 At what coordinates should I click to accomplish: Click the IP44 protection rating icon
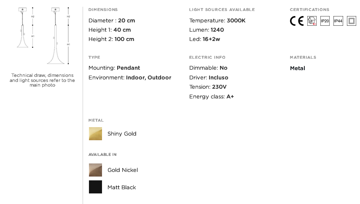338,21
